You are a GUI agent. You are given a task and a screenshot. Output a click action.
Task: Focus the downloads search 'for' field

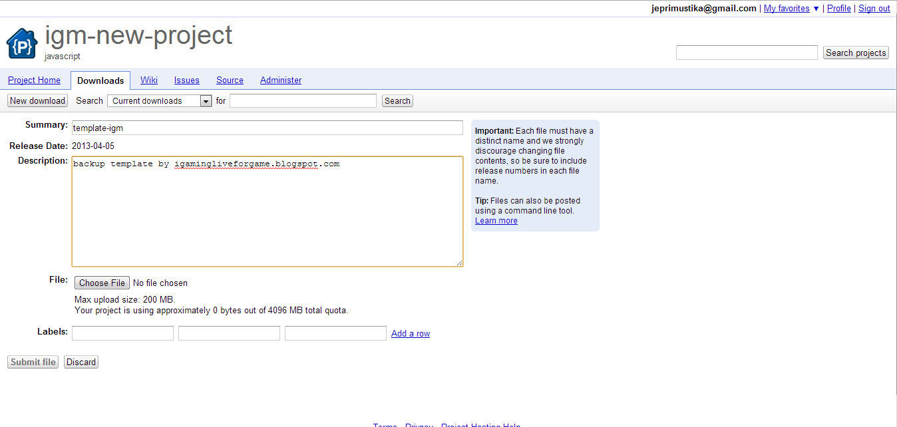[303, 101]
